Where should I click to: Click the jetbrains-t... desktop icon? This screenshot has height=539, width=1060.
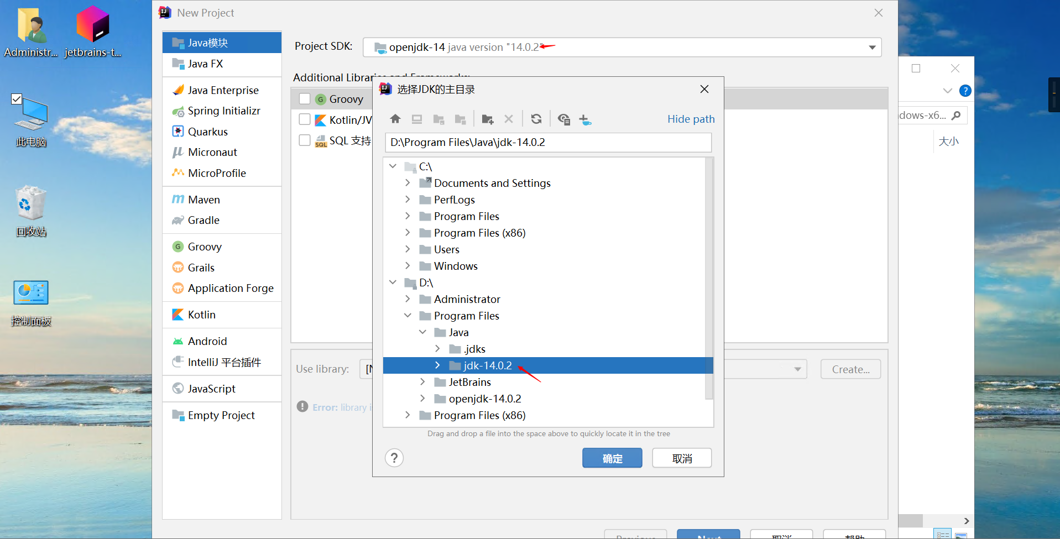click(93, 32)
